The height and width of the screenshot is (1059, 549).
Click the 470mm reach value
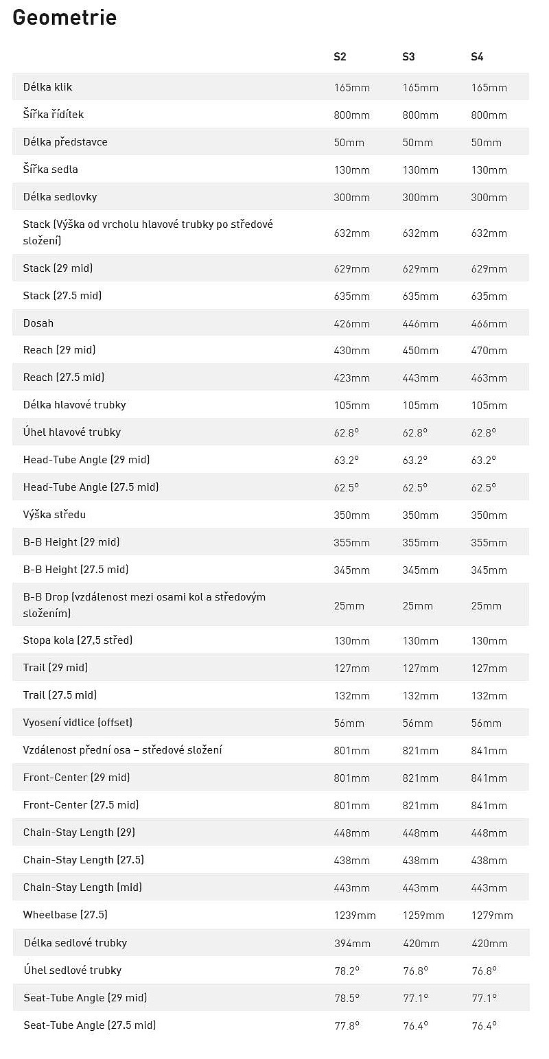click(489, 351)
